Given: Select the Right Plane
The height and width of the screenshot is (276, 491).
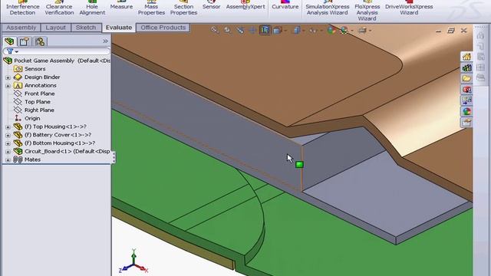Looking at the screenshot, I should (39, 110).
